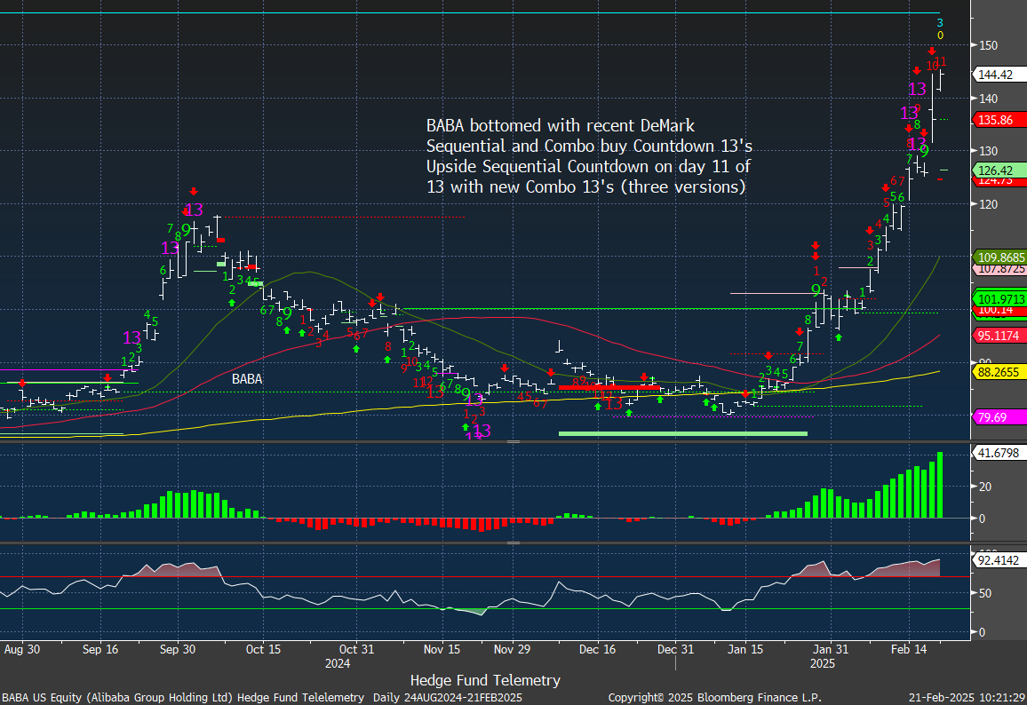Click the Oct 31 date label
1027x705 pixels.
(357, 649)
